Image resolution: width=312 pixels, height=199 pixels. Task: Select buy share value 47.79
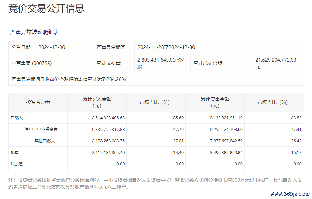point(178,130)
